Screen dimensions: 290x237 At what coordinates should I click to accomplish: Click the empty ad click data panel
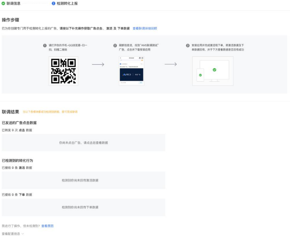83,143
